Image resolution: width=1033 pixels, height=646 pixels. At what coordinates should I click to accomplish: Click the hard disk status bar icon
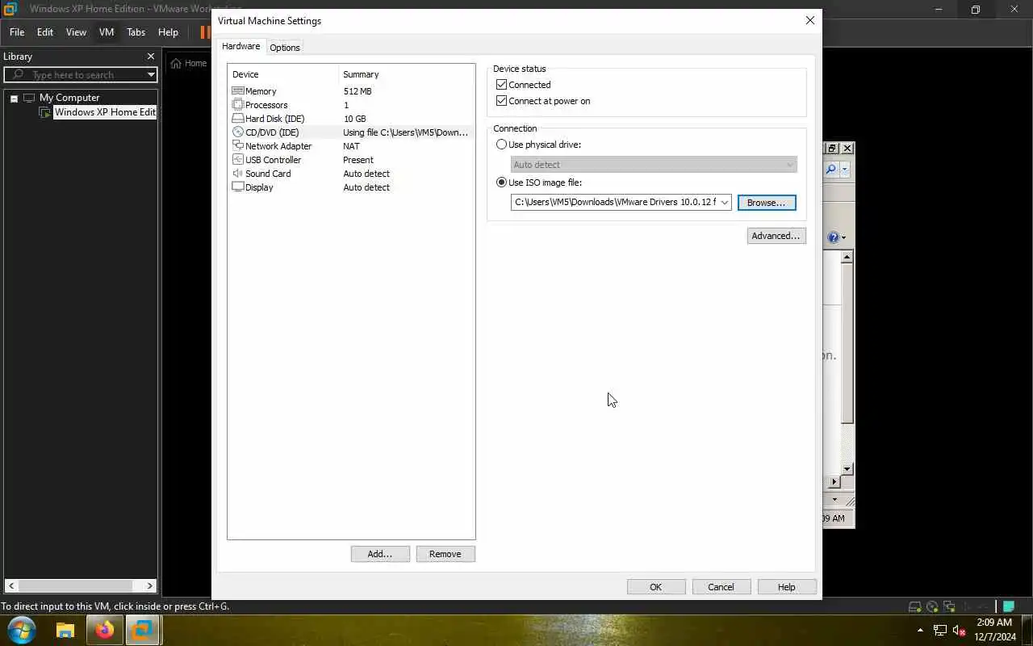coord(914,606)
